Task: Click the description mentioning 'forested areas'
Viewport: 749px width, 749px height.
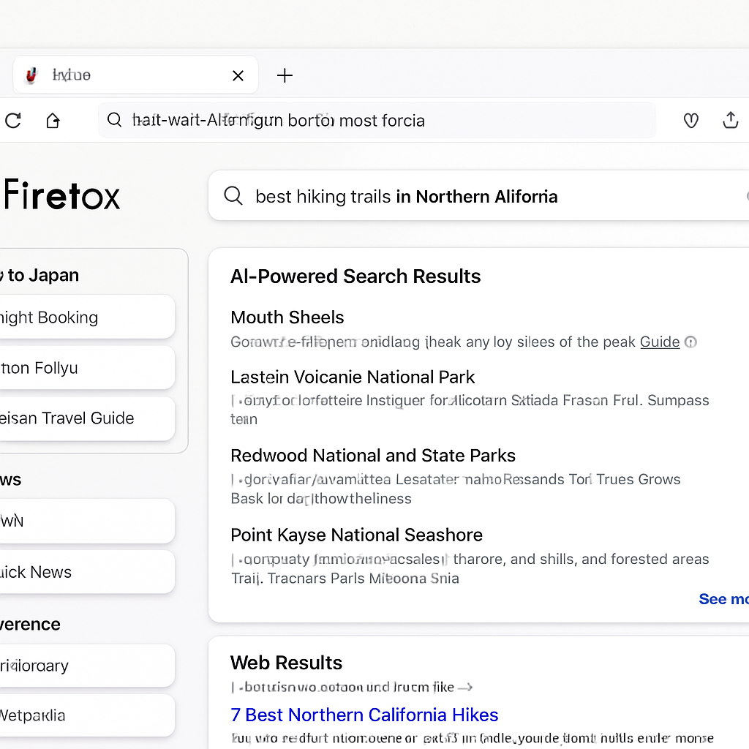Action: (x=470, y=568)
